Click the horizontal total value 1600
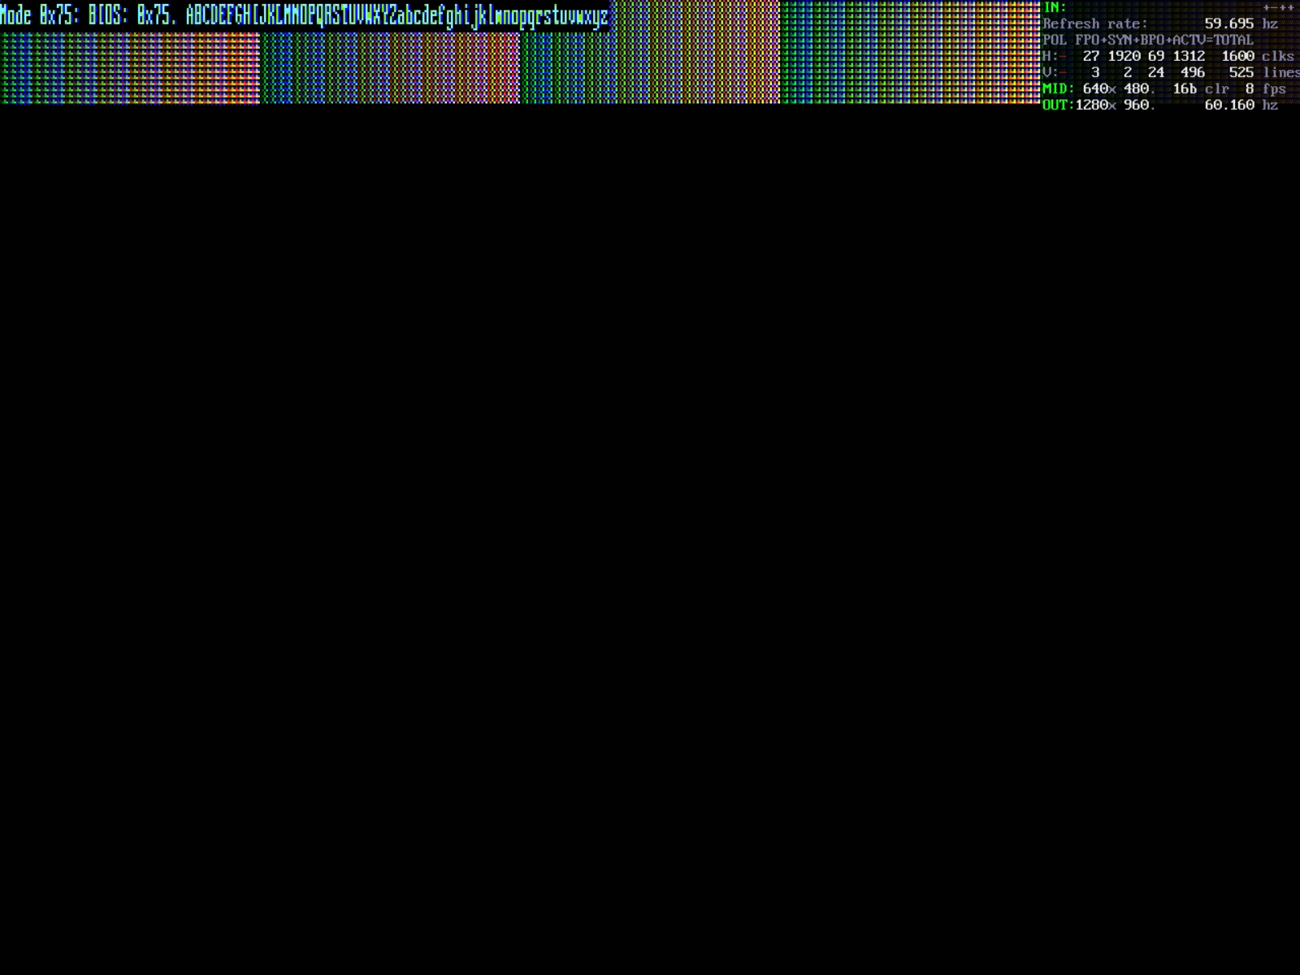 [1237, 56]
